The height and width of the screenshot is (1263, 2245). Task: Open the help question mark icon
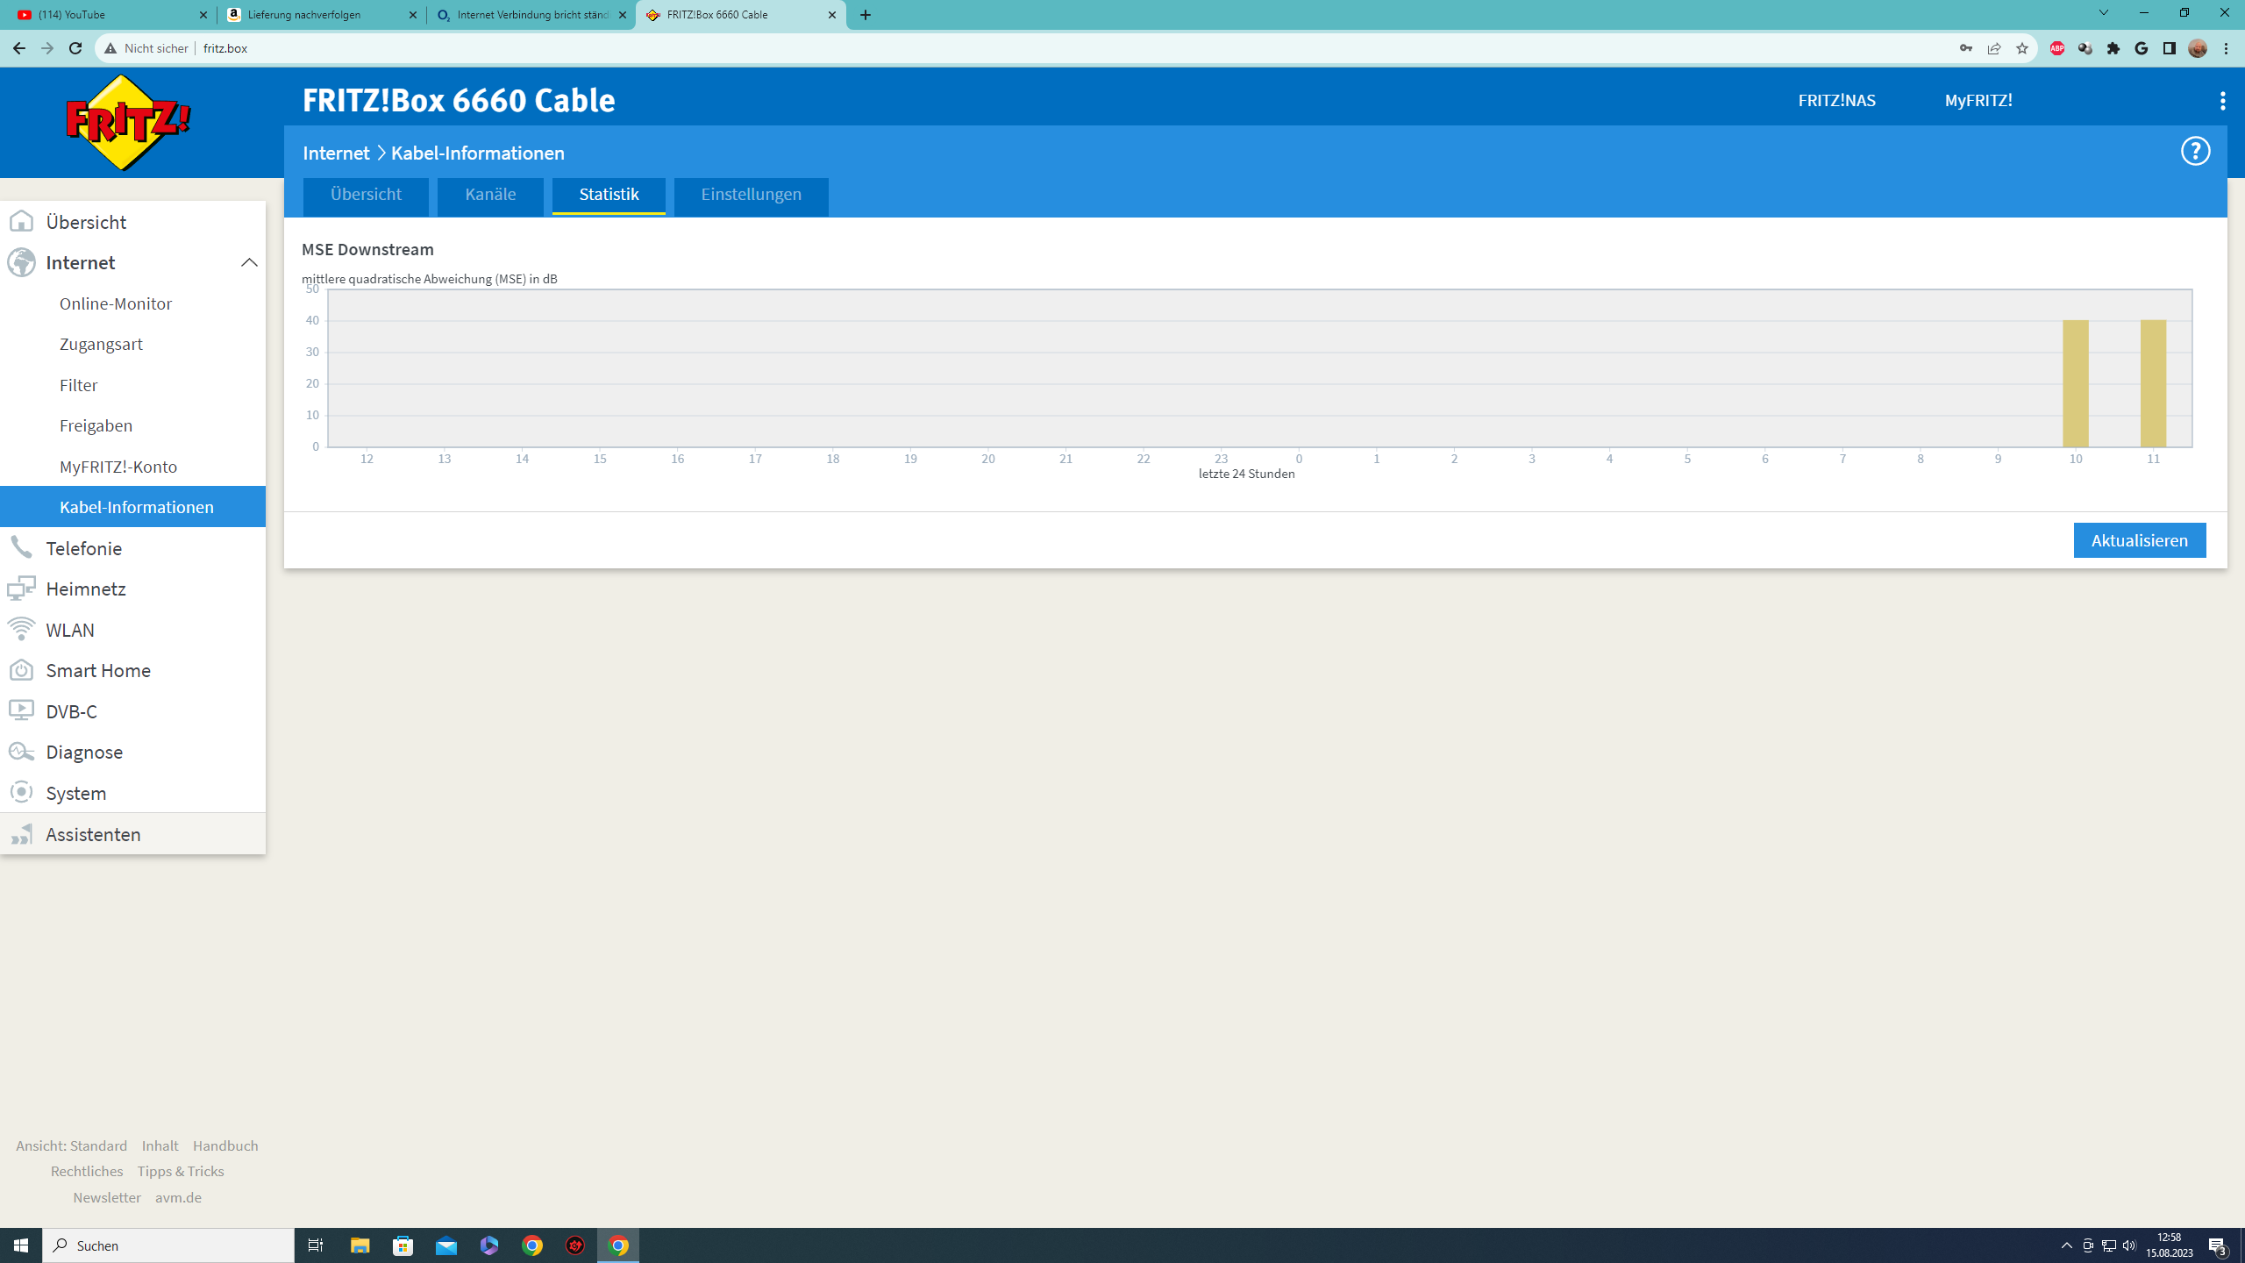[x=2195, y=152]
